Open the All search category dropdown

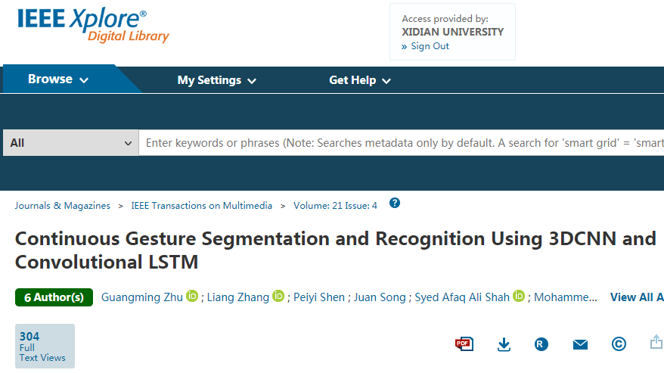(x=70, y=143)
